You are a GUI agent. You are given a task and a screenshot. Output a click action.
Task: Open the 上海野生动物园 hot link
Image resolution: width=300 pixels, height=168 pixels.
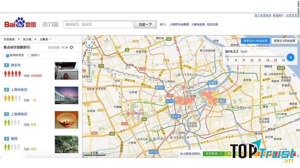click(179, 24)
